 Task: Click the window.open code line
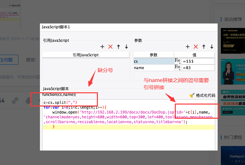pos(131,112)
